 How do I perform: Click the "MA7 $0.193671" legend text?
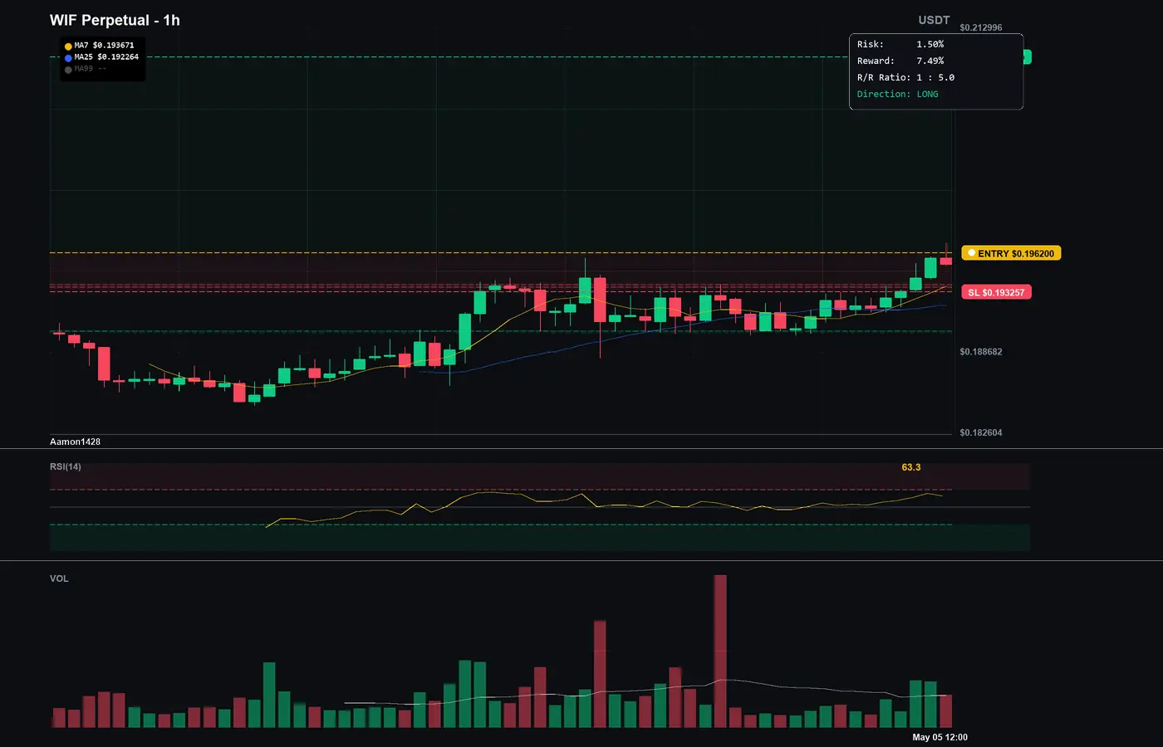tap(104, 46)
